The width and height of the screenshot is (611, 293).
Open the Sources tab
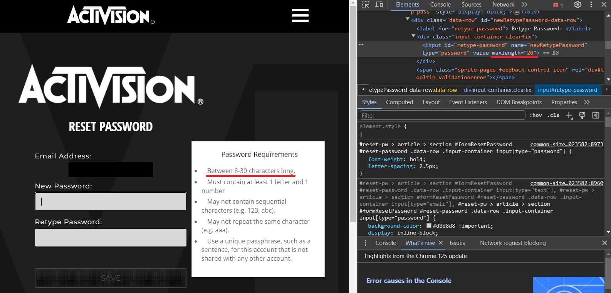click(472, 5)
